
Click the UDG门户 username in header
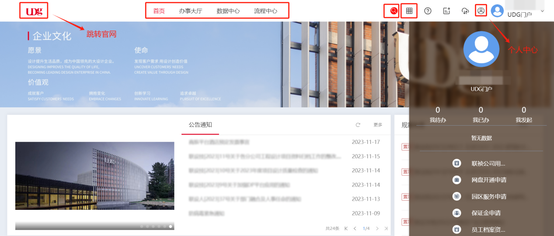(519, 14)
